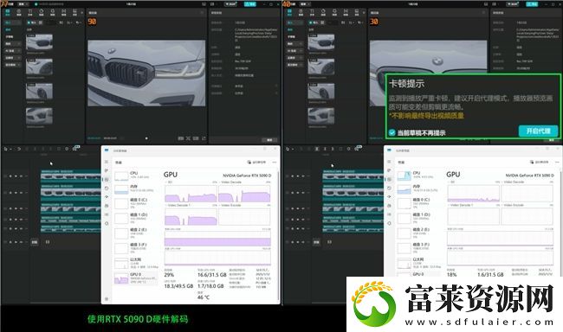Click the 开启代理 button in the lag dialog
This screenshot has height=332, width=563.
[x=538, y=131]
